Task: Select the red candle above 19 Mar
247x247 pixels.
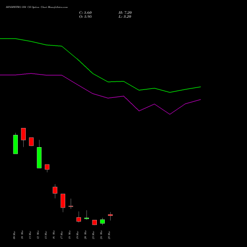Action: click(x=79, y=219)
